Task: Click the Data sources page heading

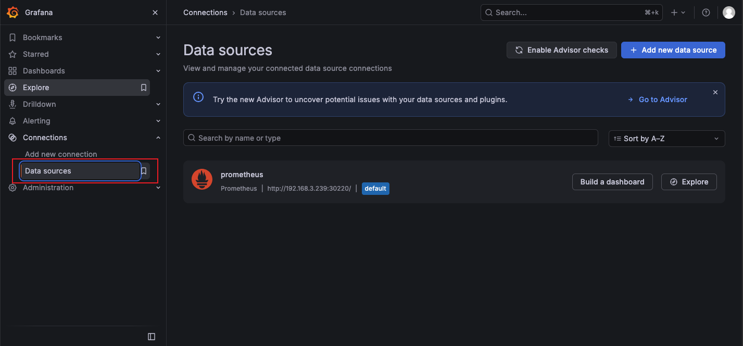Action: (x=228, y=50)
